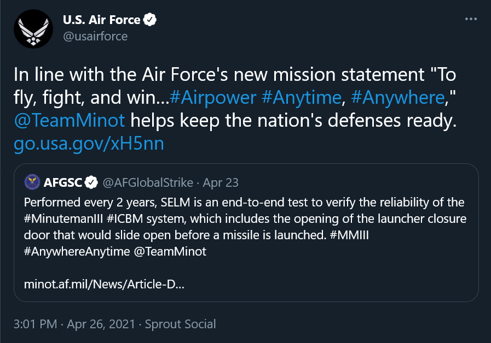Click the AFGSC round emblem avatar
The width and height of the screenshot is (491, 343).
pyautogui.click(x=32, y=182)
